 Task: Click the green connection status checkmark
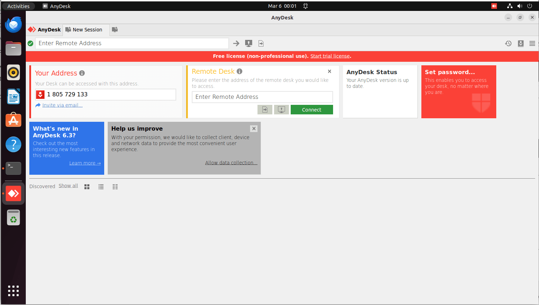(30, 43)
